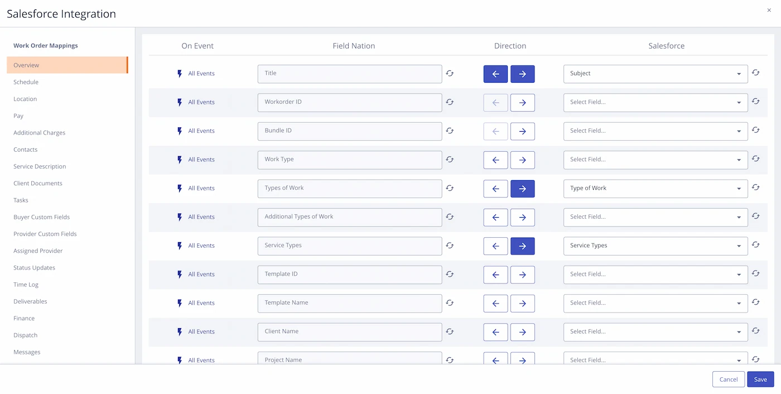Click the refresh icon next to Service Types dropdown
Screen dimensions: 781x394
[755, 244]
